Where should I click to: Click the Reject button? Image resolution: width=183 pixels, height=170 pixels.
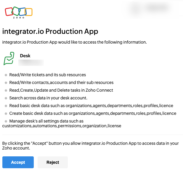click(x=53, y=162)
